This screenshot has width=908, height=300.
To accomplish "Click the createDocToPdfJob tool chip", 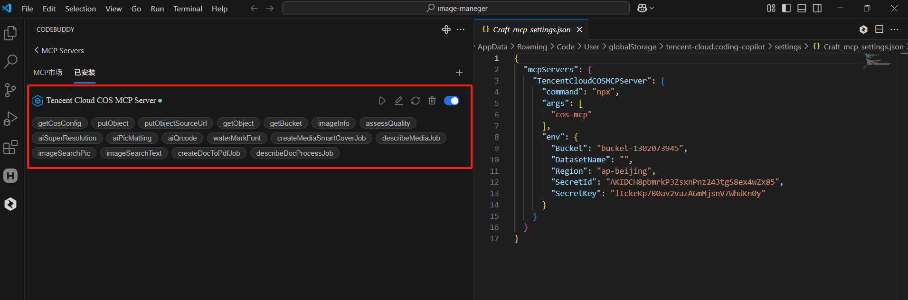I will (x=209, y=153).
